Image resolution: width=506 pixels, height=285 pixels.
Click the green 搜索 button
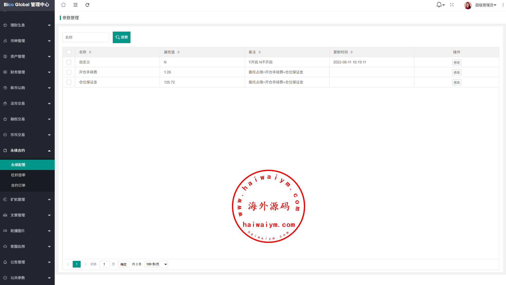coord(121,37)
